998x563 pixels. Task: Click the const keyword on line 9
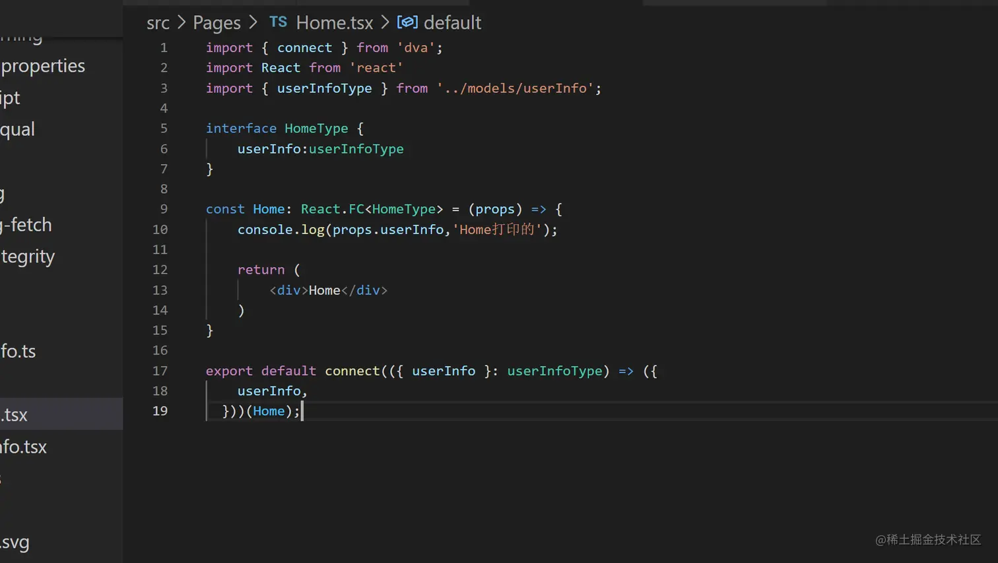(225, 210)
